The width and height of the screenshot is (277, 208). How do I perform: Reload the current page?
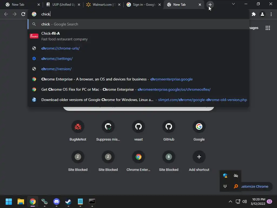coord(23,14)
